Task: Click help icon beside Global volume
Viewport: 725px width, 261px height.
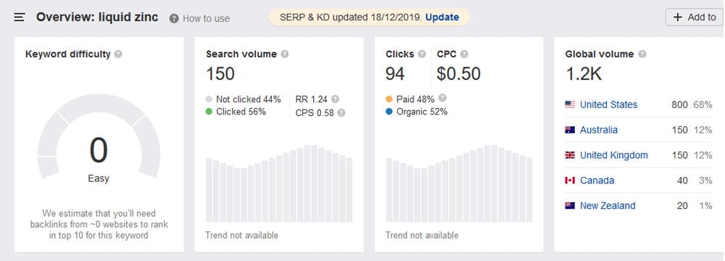Action: click(642, 54)
